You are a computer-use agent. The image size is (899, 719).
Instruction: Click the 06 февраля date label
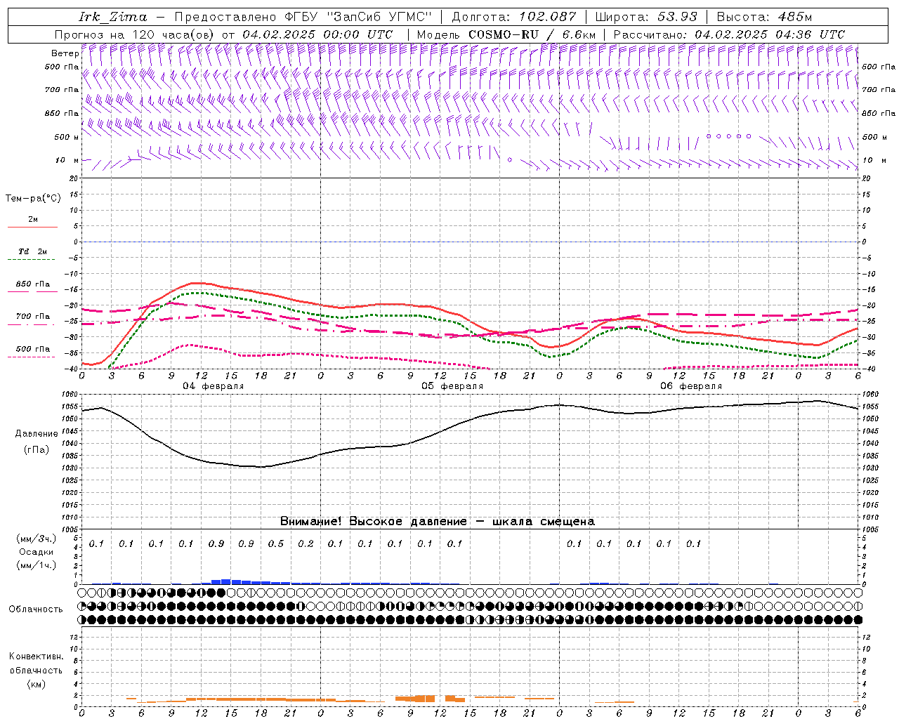(x=691, y=386)
